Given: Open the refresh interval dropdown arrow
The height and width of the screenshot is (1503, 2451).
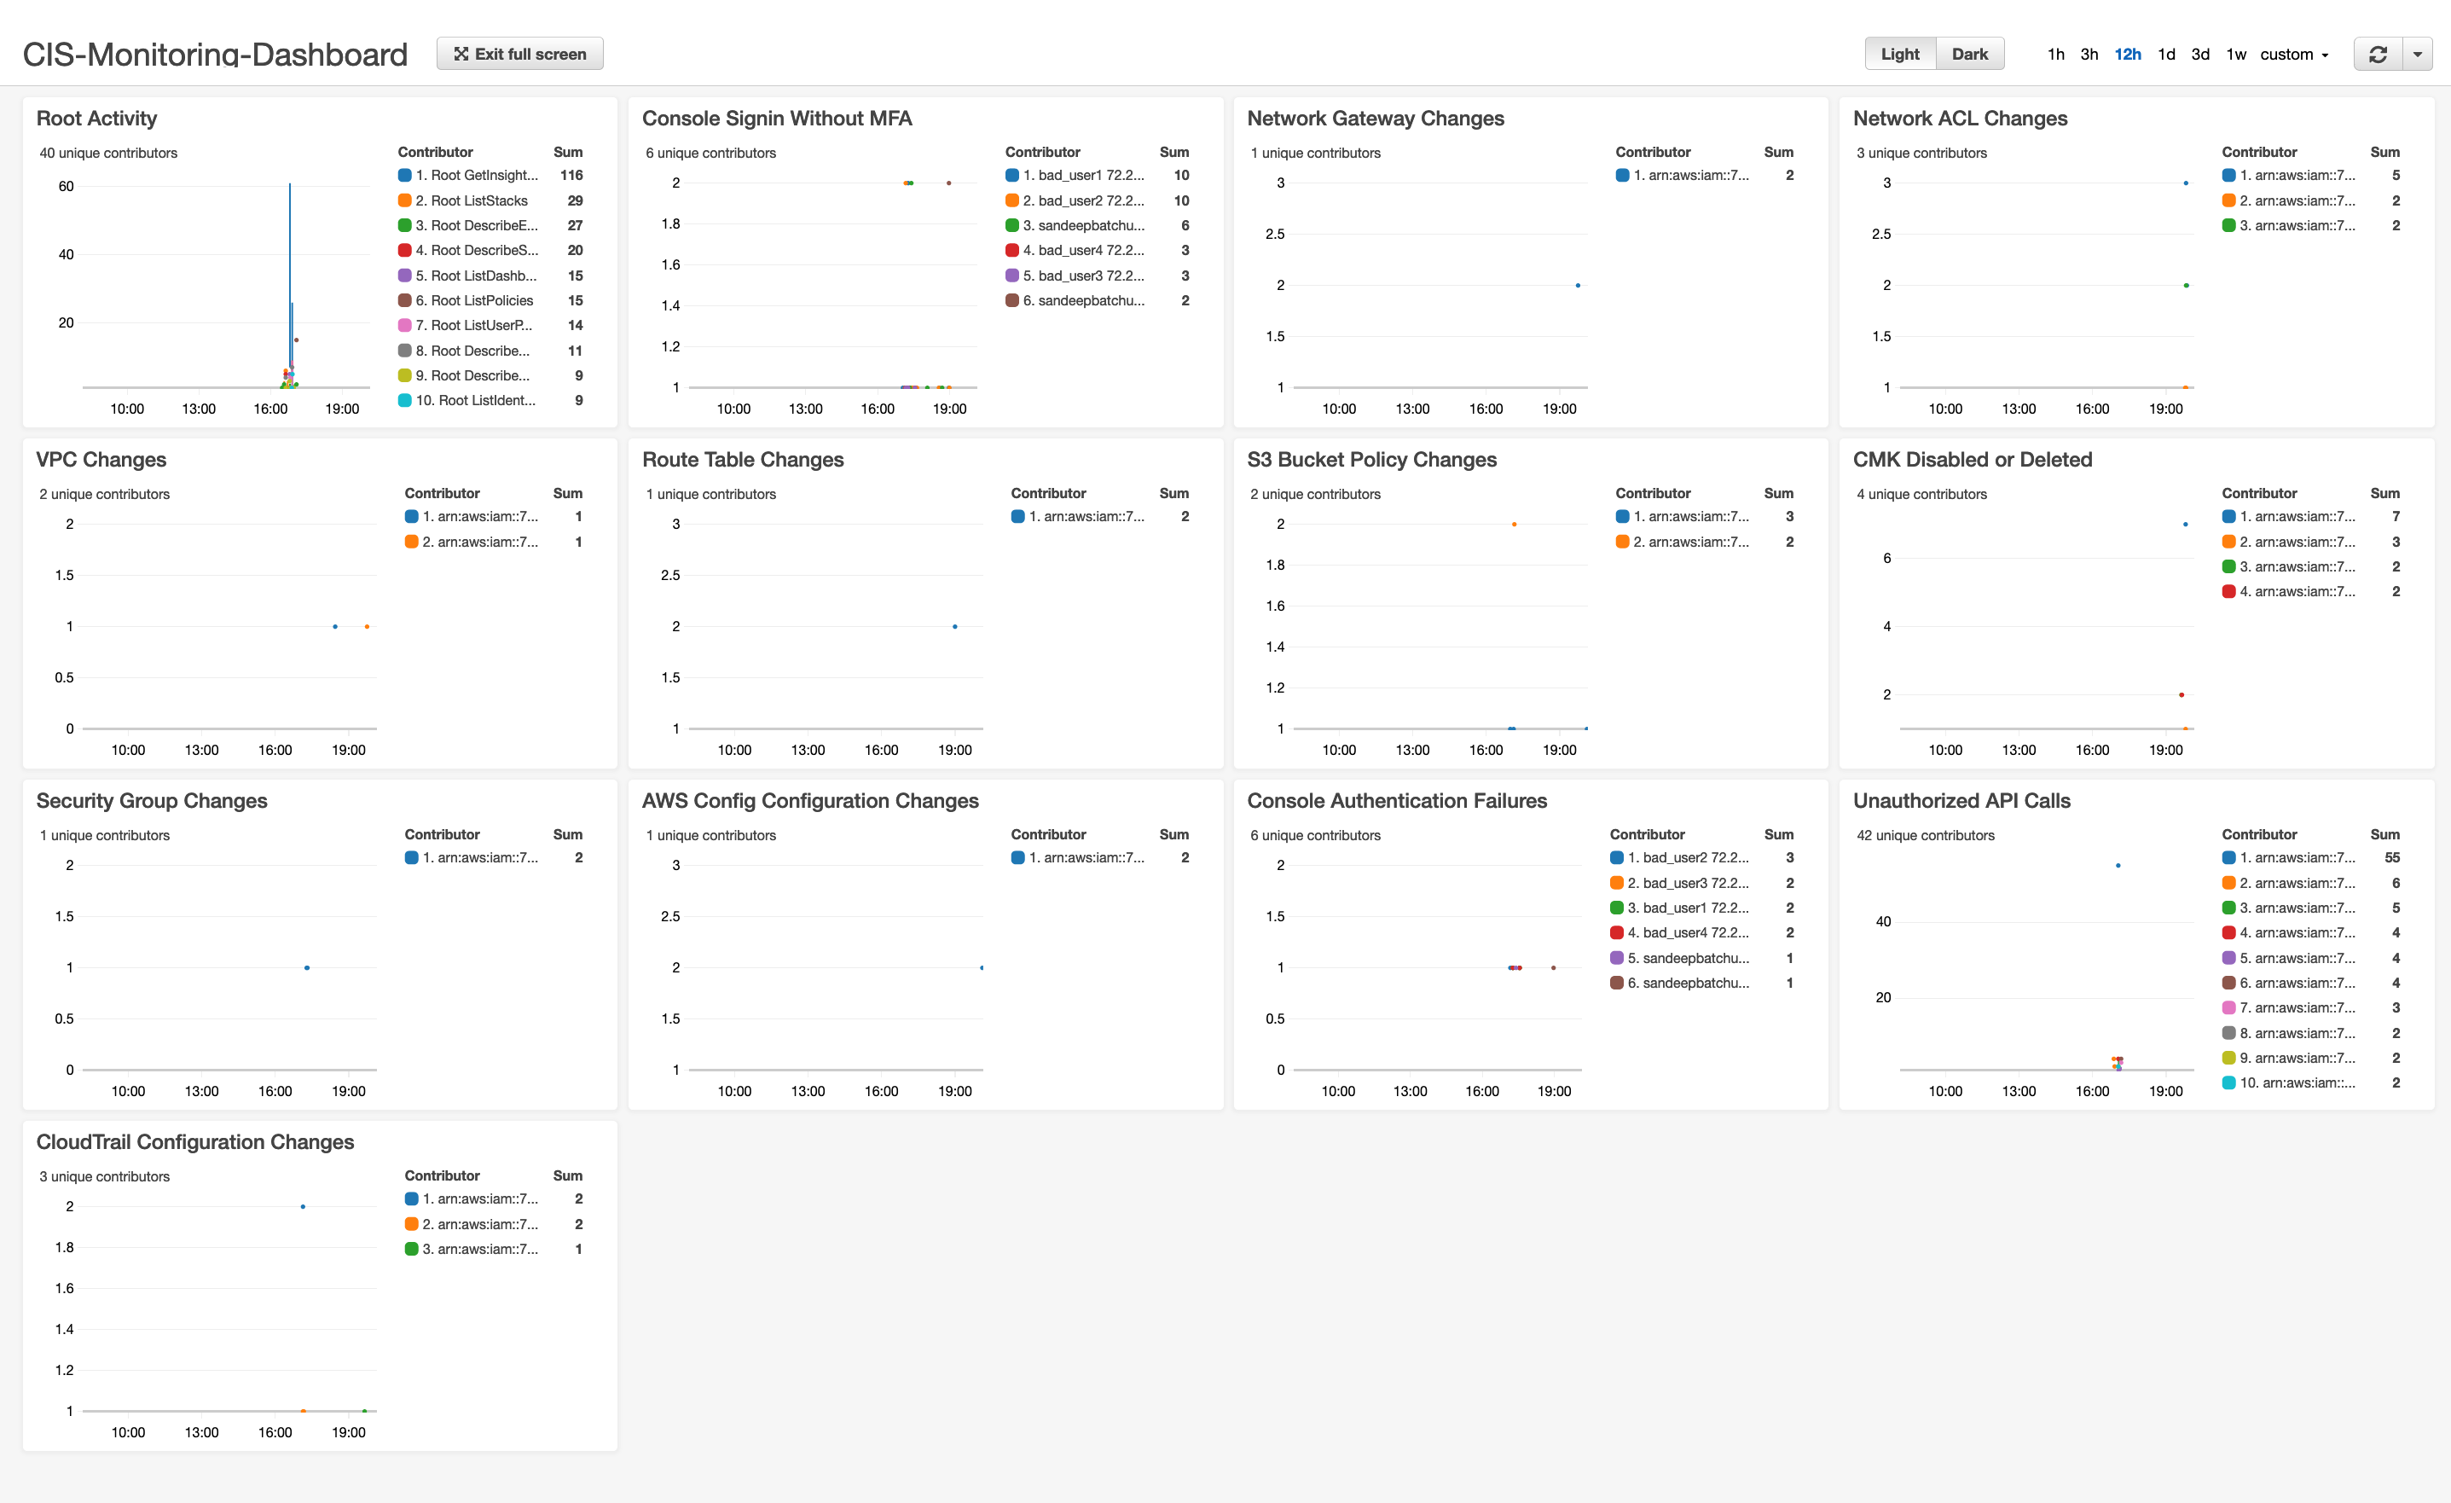Looking at the screenshot, I should pos(2417,54).
